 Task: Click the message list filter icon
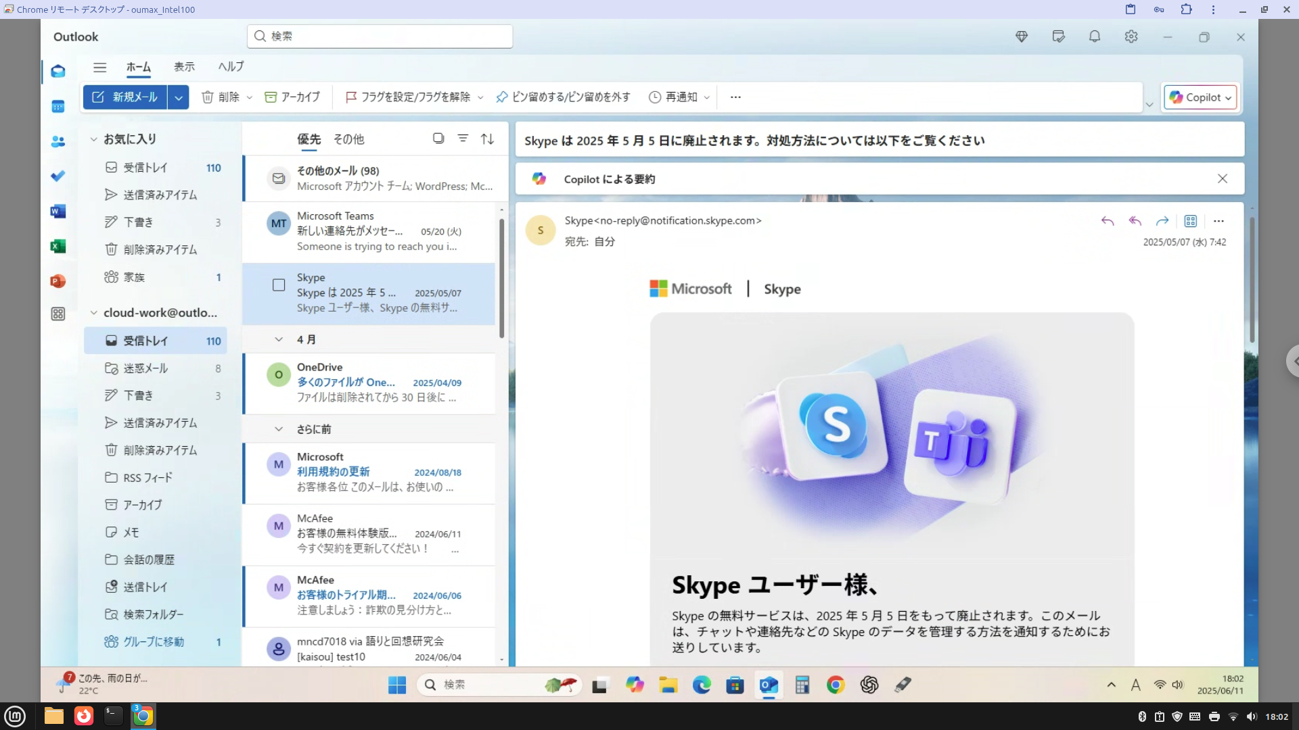[x=463, y=139]
